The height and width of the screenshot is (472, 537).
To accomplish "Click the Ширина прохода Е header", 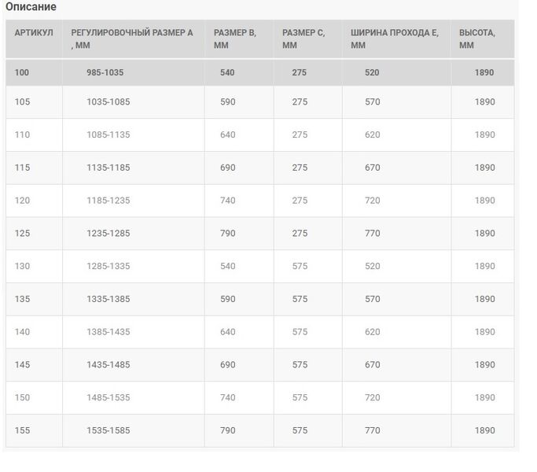I will click(395, 39).
